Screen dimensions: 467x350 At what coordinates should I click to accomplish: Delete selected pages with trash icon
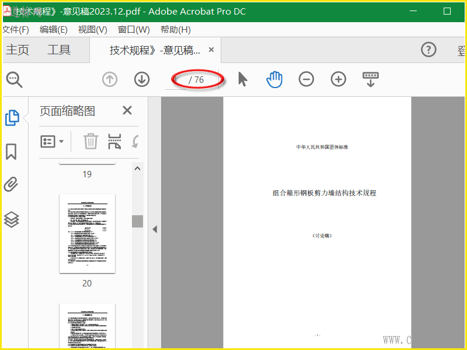tap(90, 141)
